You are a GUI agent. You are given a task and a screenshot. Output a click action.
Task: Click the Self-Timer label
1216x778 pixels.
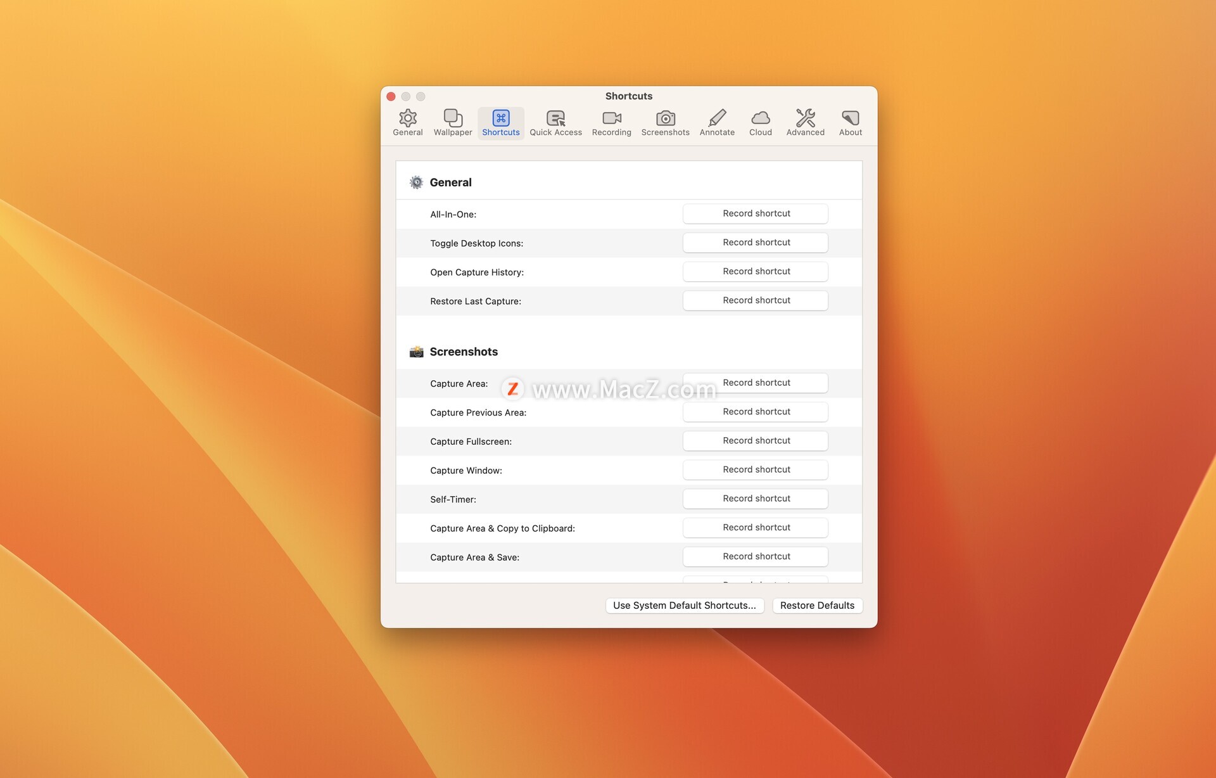point(453,500)
